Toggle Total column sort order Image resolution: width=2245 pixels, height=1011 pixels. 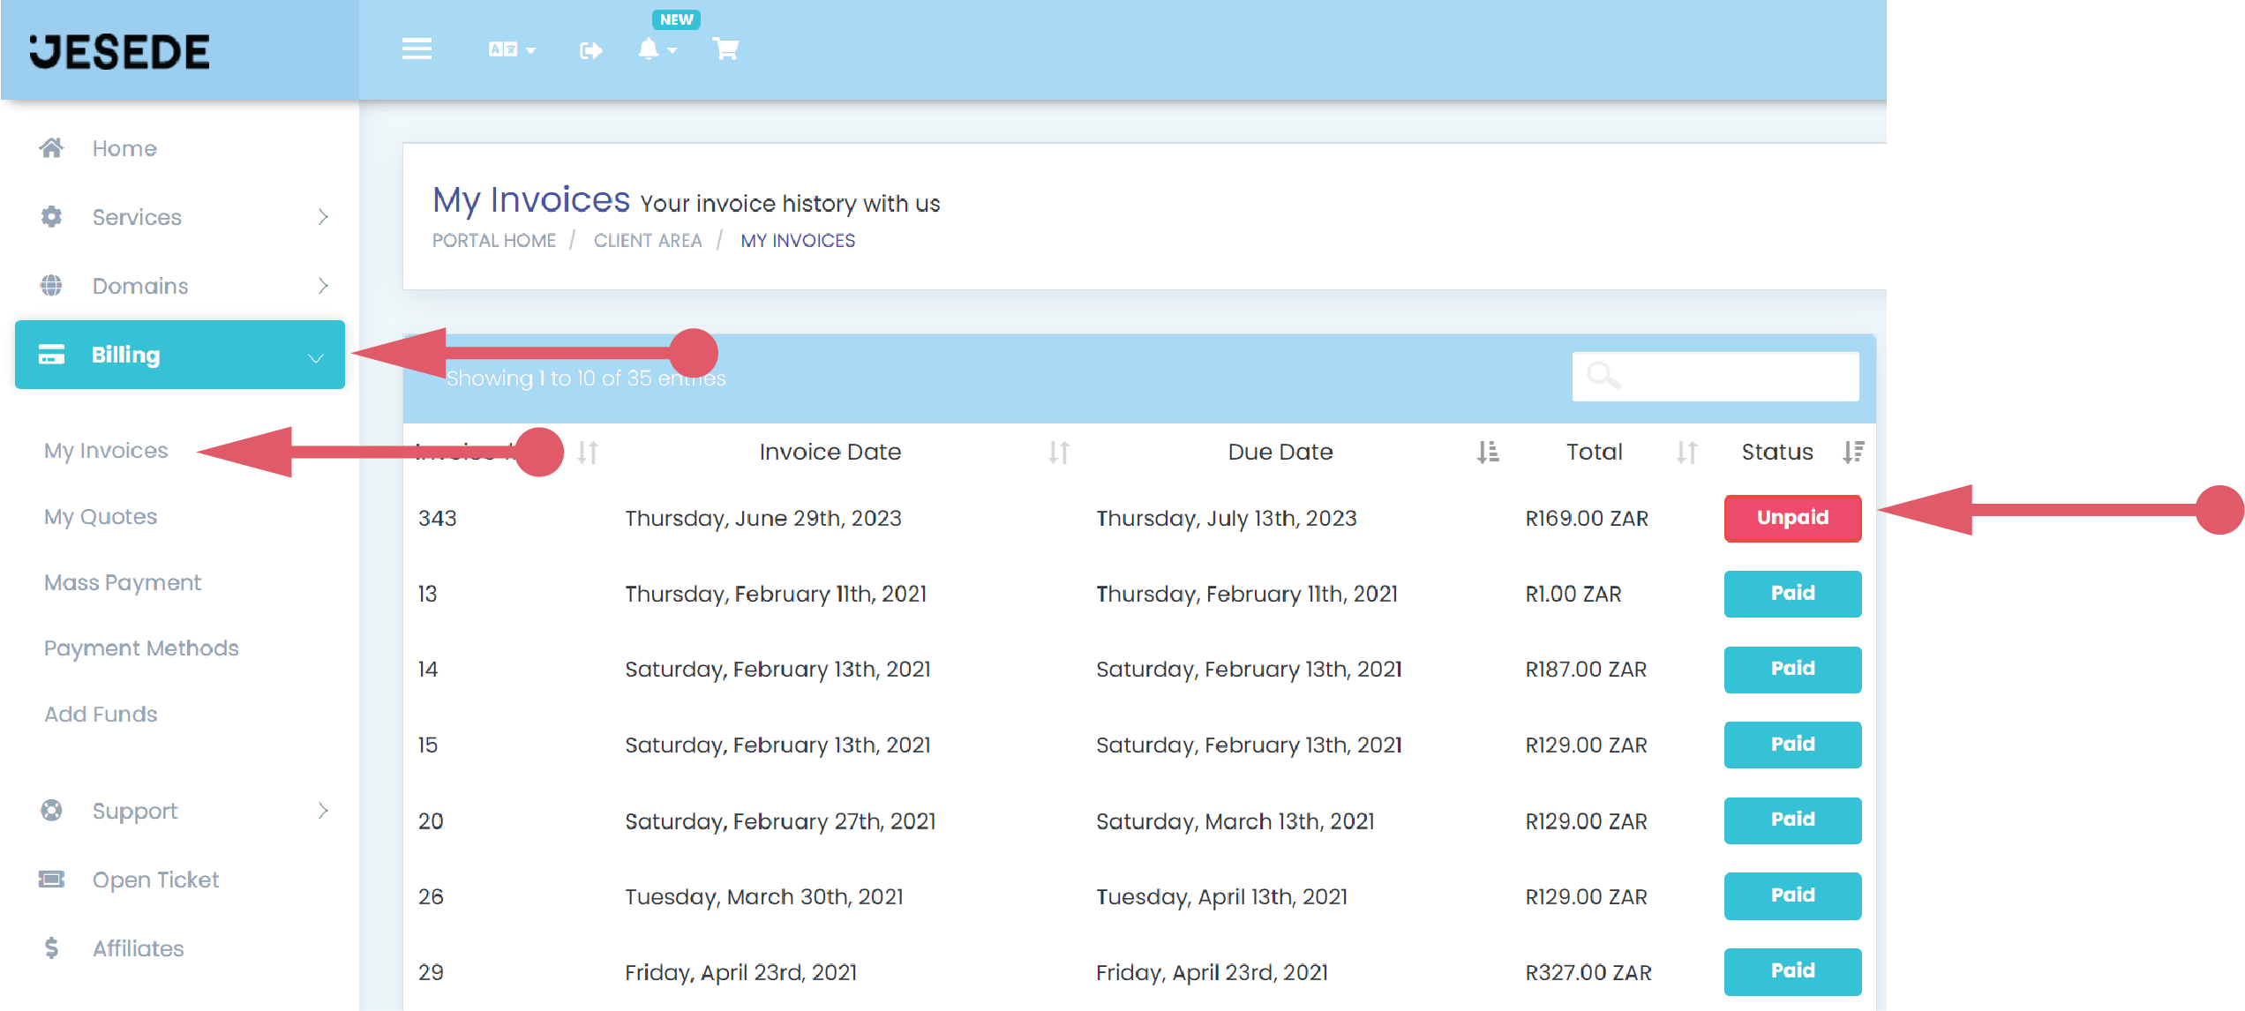[1686, 453]
